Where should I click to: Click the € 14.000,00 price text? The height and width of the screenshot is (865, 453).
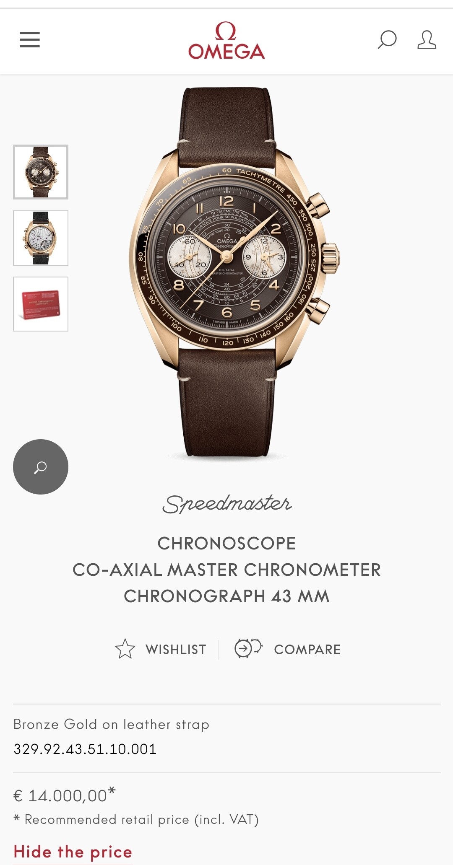coord(64,795)
